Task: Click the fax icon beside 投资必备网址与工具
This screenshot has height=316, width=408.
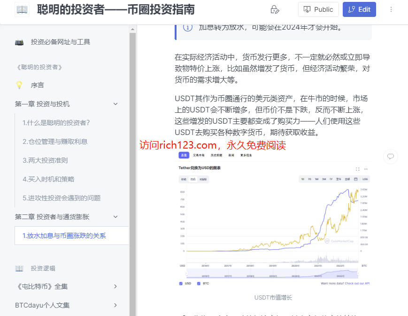Action: pyautogui.click(x=19, y=42)
